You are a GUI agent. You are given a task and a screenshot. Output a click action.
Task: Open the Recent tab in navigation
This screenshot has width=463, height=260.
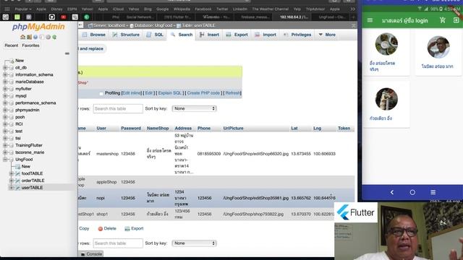pyautogui.click(x=12, y=45)
